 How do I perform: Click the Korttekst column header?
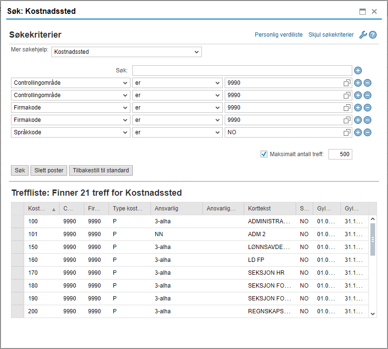(270, 209)
